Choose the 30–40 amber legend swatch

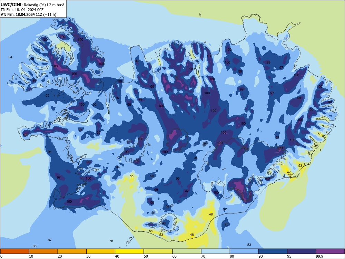tap(101, 251)
